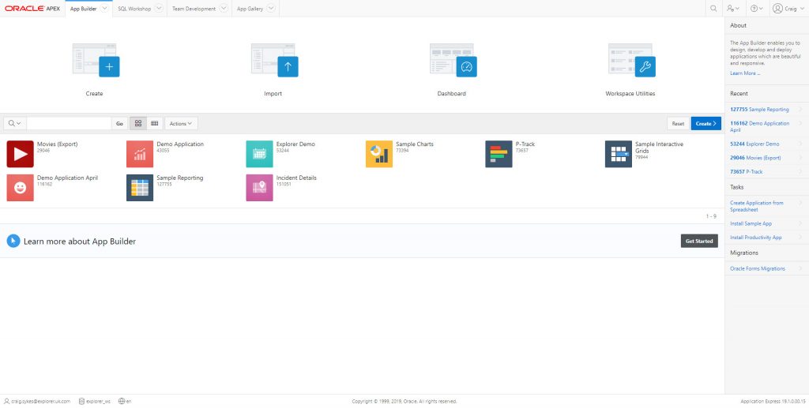This screenshot has height=408, width=809.
Task: Open recent 116162 Demo Application April link
Action: point(759,127)
